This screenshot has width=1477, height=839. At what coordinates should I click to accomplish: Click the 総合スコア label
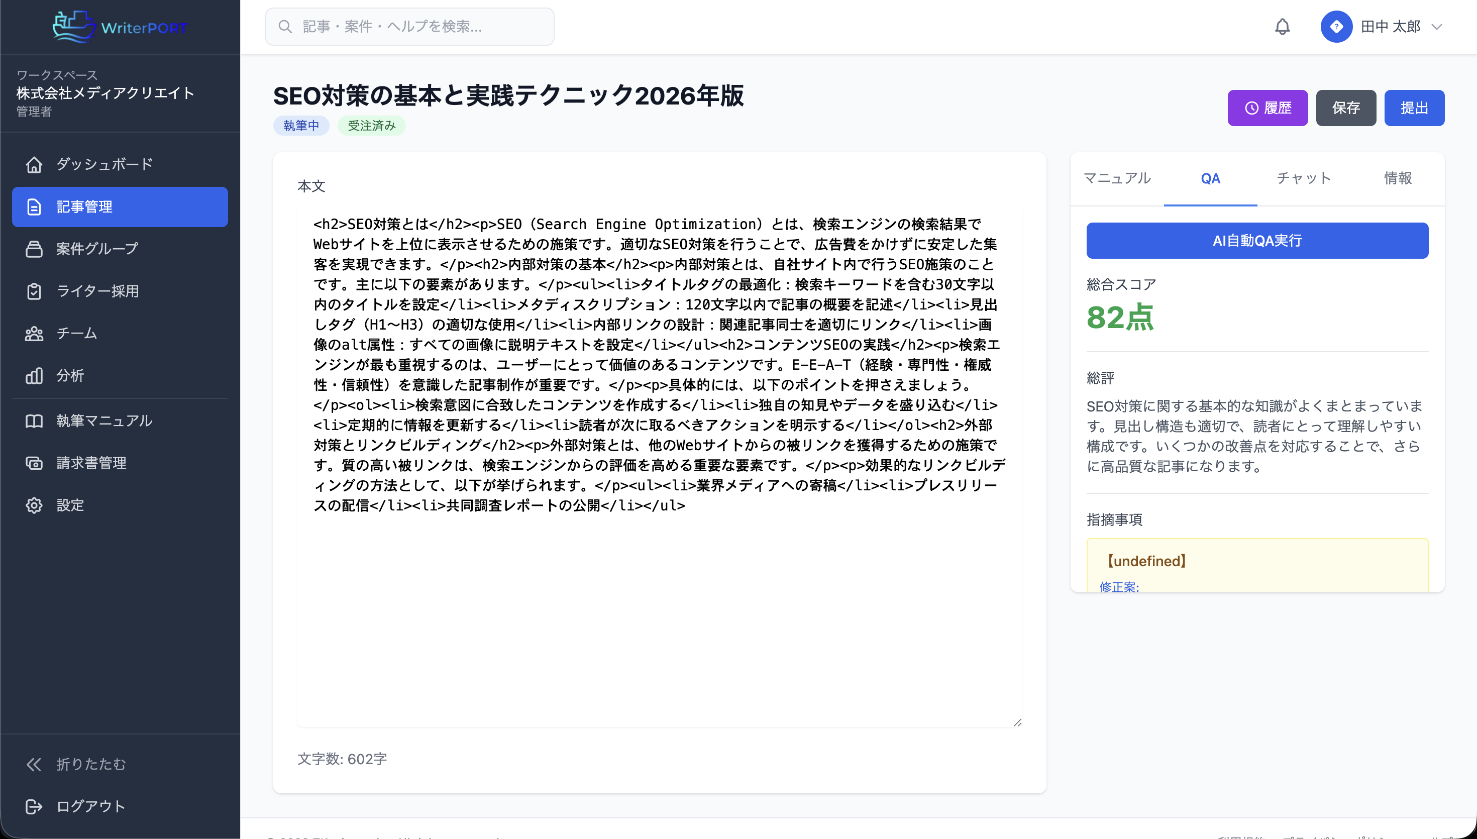tap(1121, 285)
